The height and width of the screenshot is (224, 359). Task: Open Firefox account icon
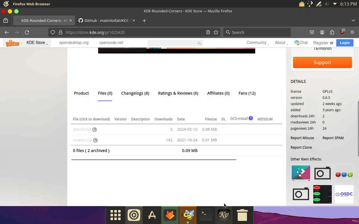(322, 32)
